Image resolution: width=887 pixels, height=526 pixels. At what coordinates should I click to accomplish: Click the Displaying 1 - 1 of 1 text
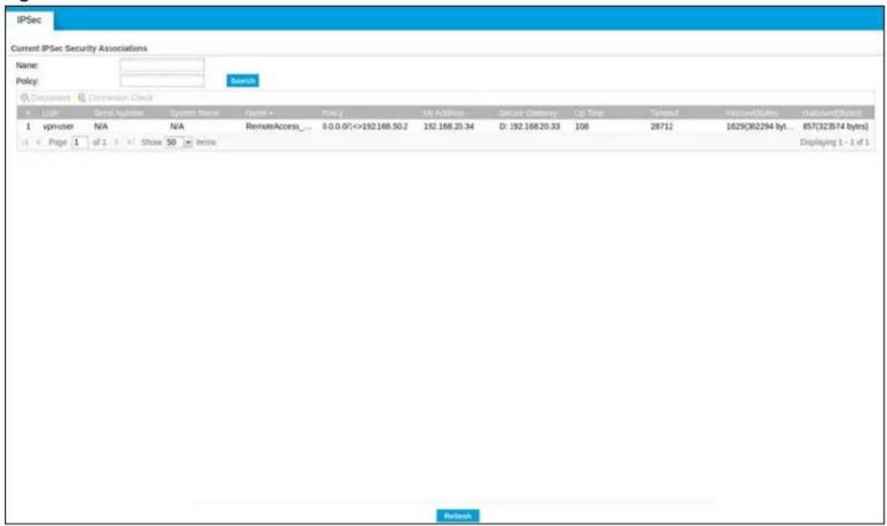click(834, 143)
